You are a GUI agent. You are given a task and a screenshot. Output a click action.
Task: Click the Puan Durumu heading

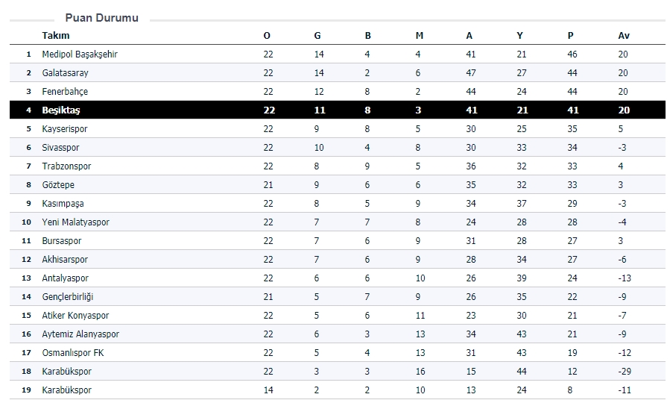pos(101,18)
